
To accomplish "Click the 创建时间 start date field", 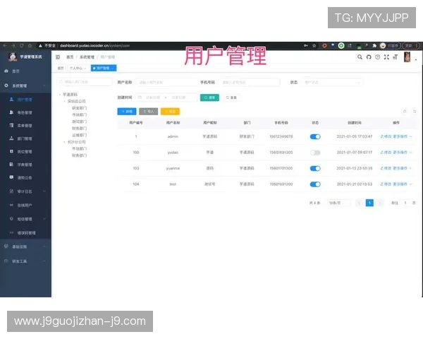I will pos(153,97).
